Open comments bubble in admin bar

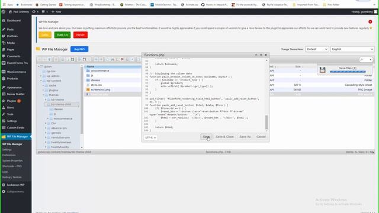tap(44, 12)
